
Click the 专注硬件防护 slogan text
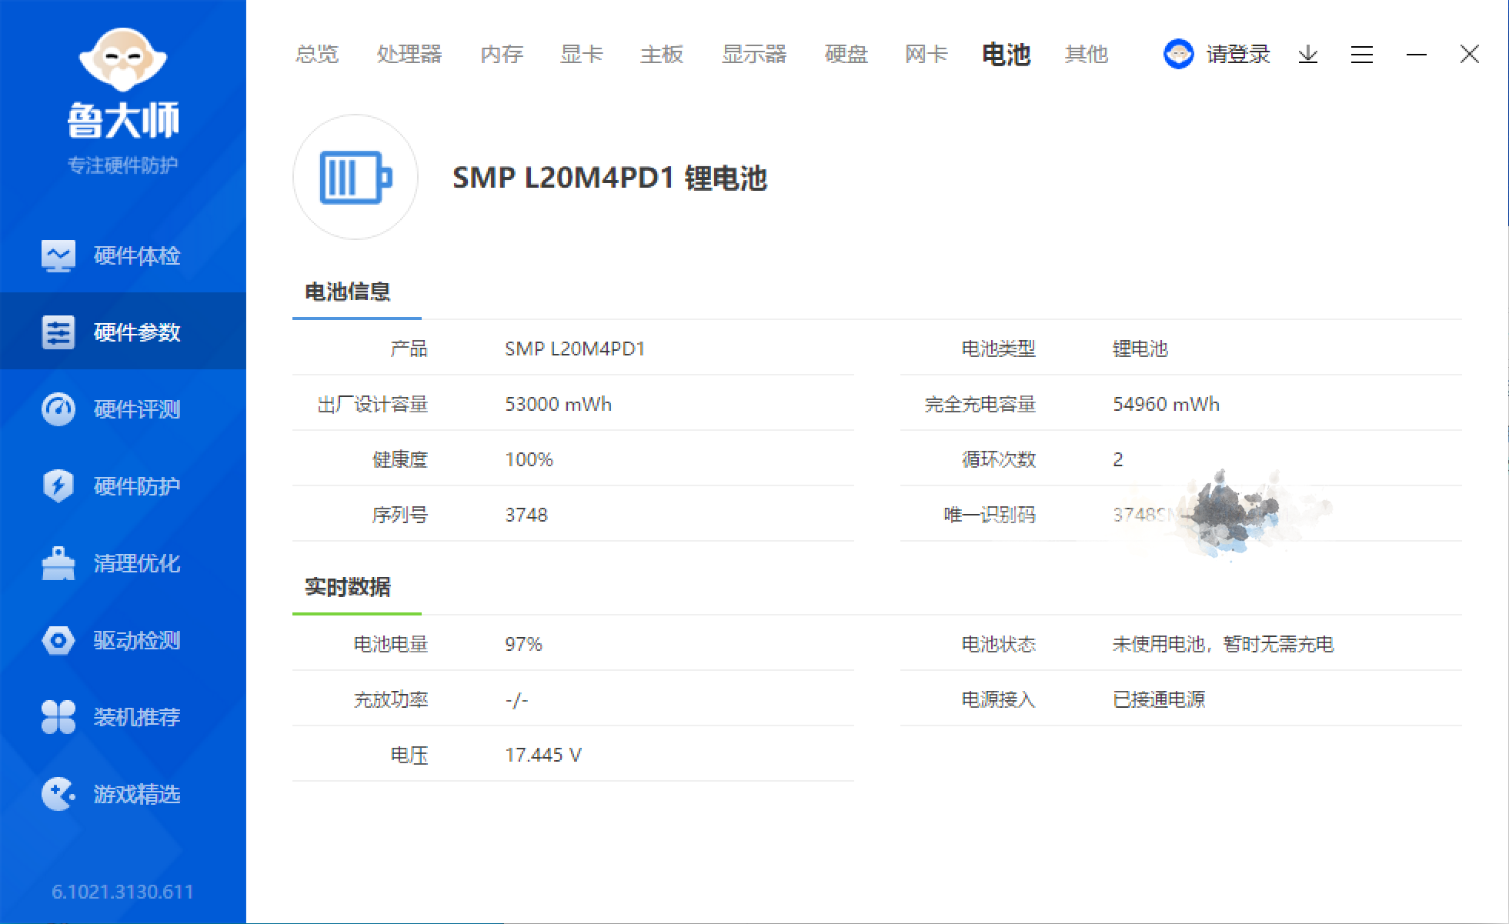coord(123,165)
